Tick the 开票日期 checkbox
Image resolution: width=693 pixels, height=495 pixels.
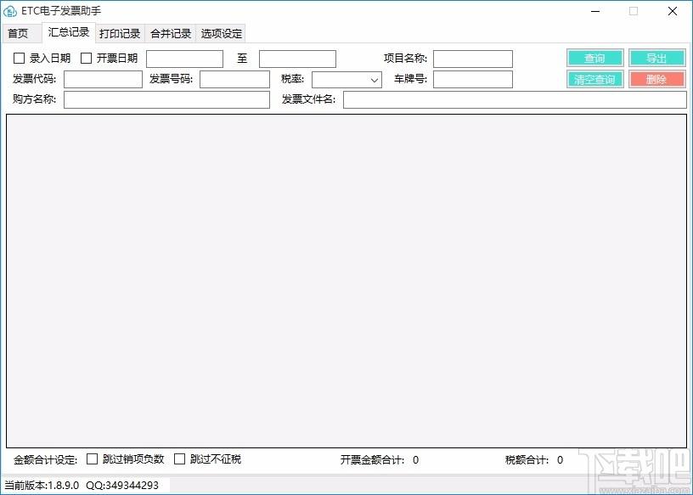pos(86,59)
